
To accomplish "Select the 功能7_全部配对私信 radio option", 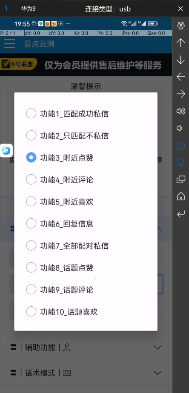I will (x=67, y=246).
